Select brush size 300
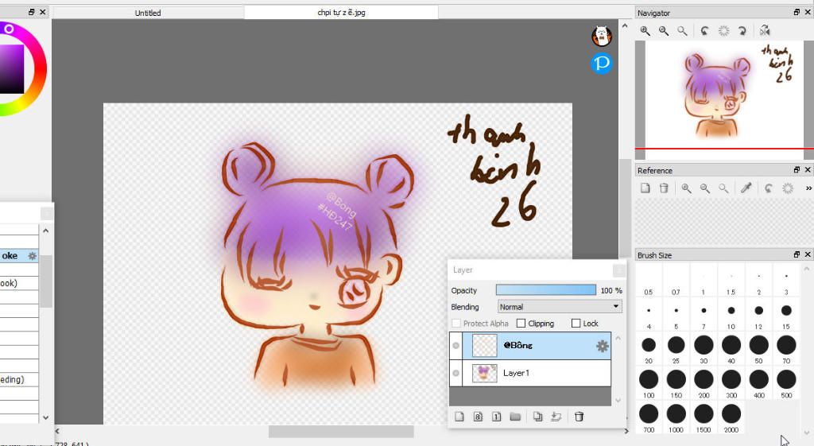Image resolution: width=814 pixels, height=446 pixels. pyautogui.click(x=731, y=383)
